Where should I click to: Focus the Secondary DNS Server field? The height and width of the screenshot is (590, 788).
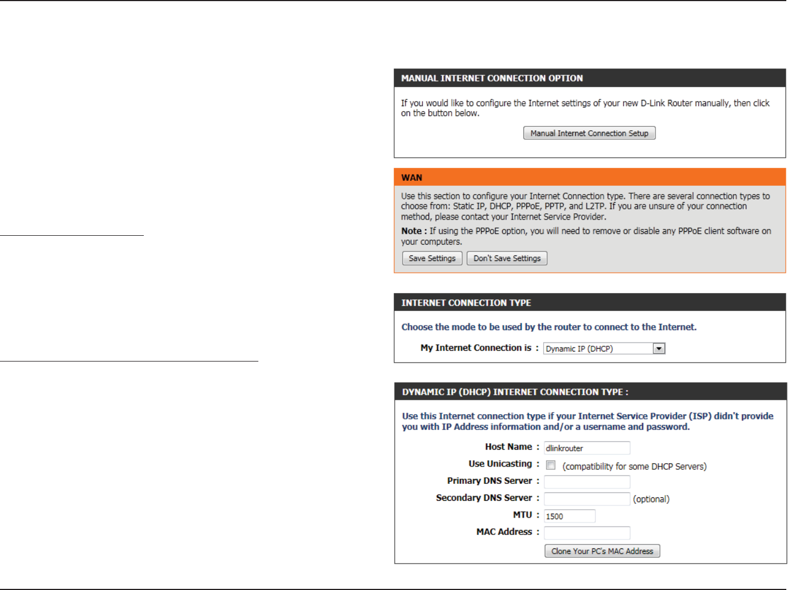(x=587, y=499)
